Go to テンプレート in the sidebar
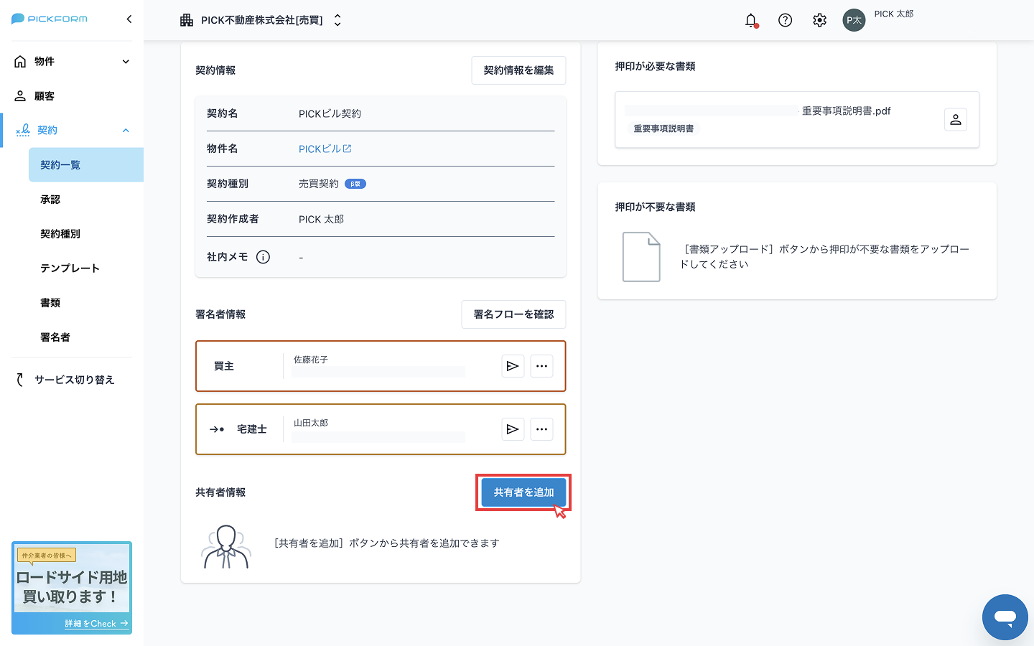 click(70, 268)
